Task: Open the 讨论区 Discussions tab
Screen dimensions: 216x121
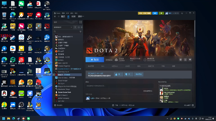Action: [x=127, y=66]
